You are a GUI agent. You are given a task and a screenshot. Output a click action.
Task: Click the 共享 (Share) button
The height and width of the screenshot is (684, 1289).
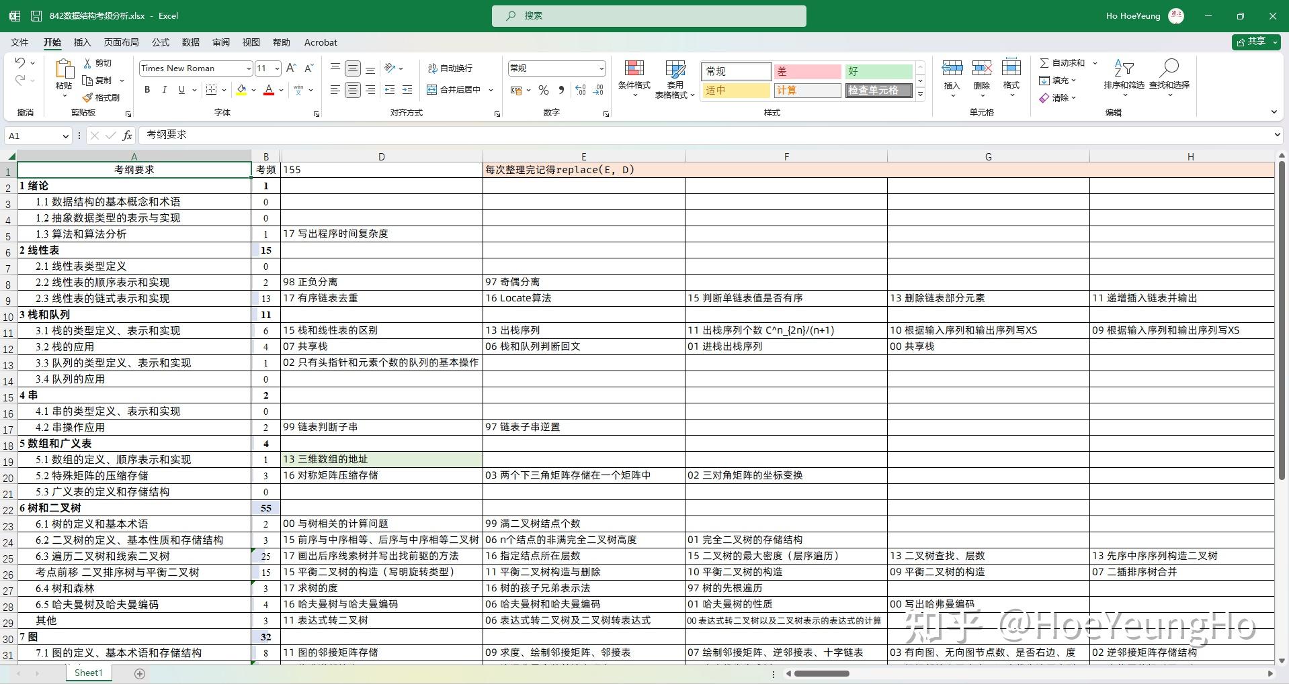pos(1255,42)
